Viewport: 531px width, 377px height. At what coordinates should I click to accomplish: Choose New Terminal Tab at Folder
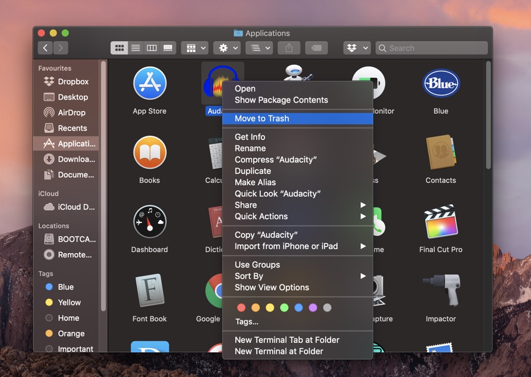298,340
